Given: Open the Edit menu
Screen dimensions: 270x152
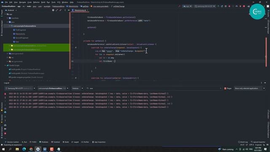Looking at the screenshot, I should tap(11, 2).
